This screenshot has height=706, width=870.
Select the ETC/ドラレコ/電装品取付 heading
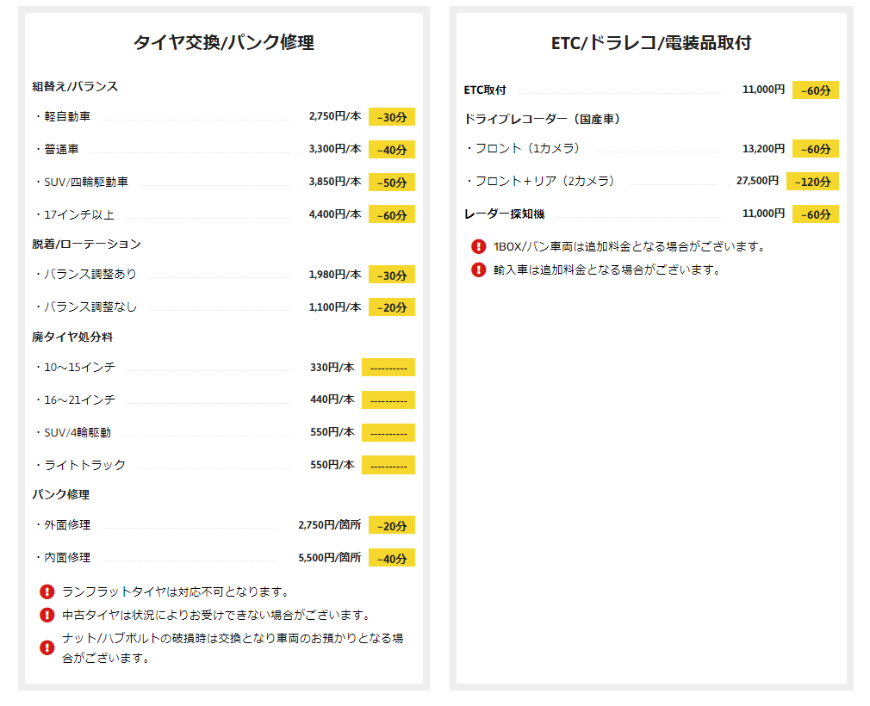click(x=651, y=43)
